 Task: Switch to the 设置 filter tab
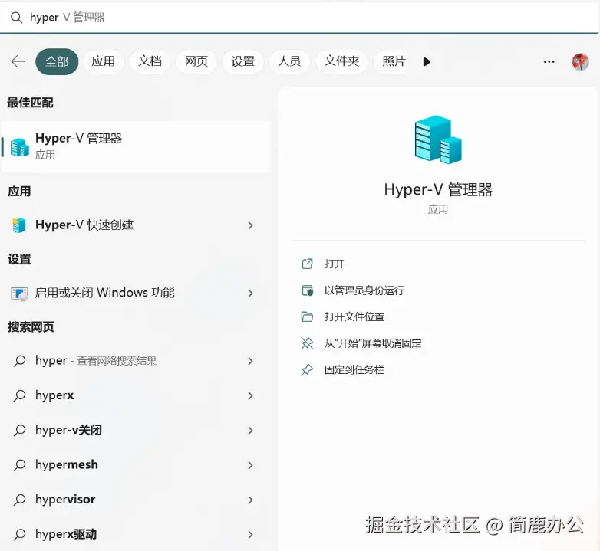point(242,61)
